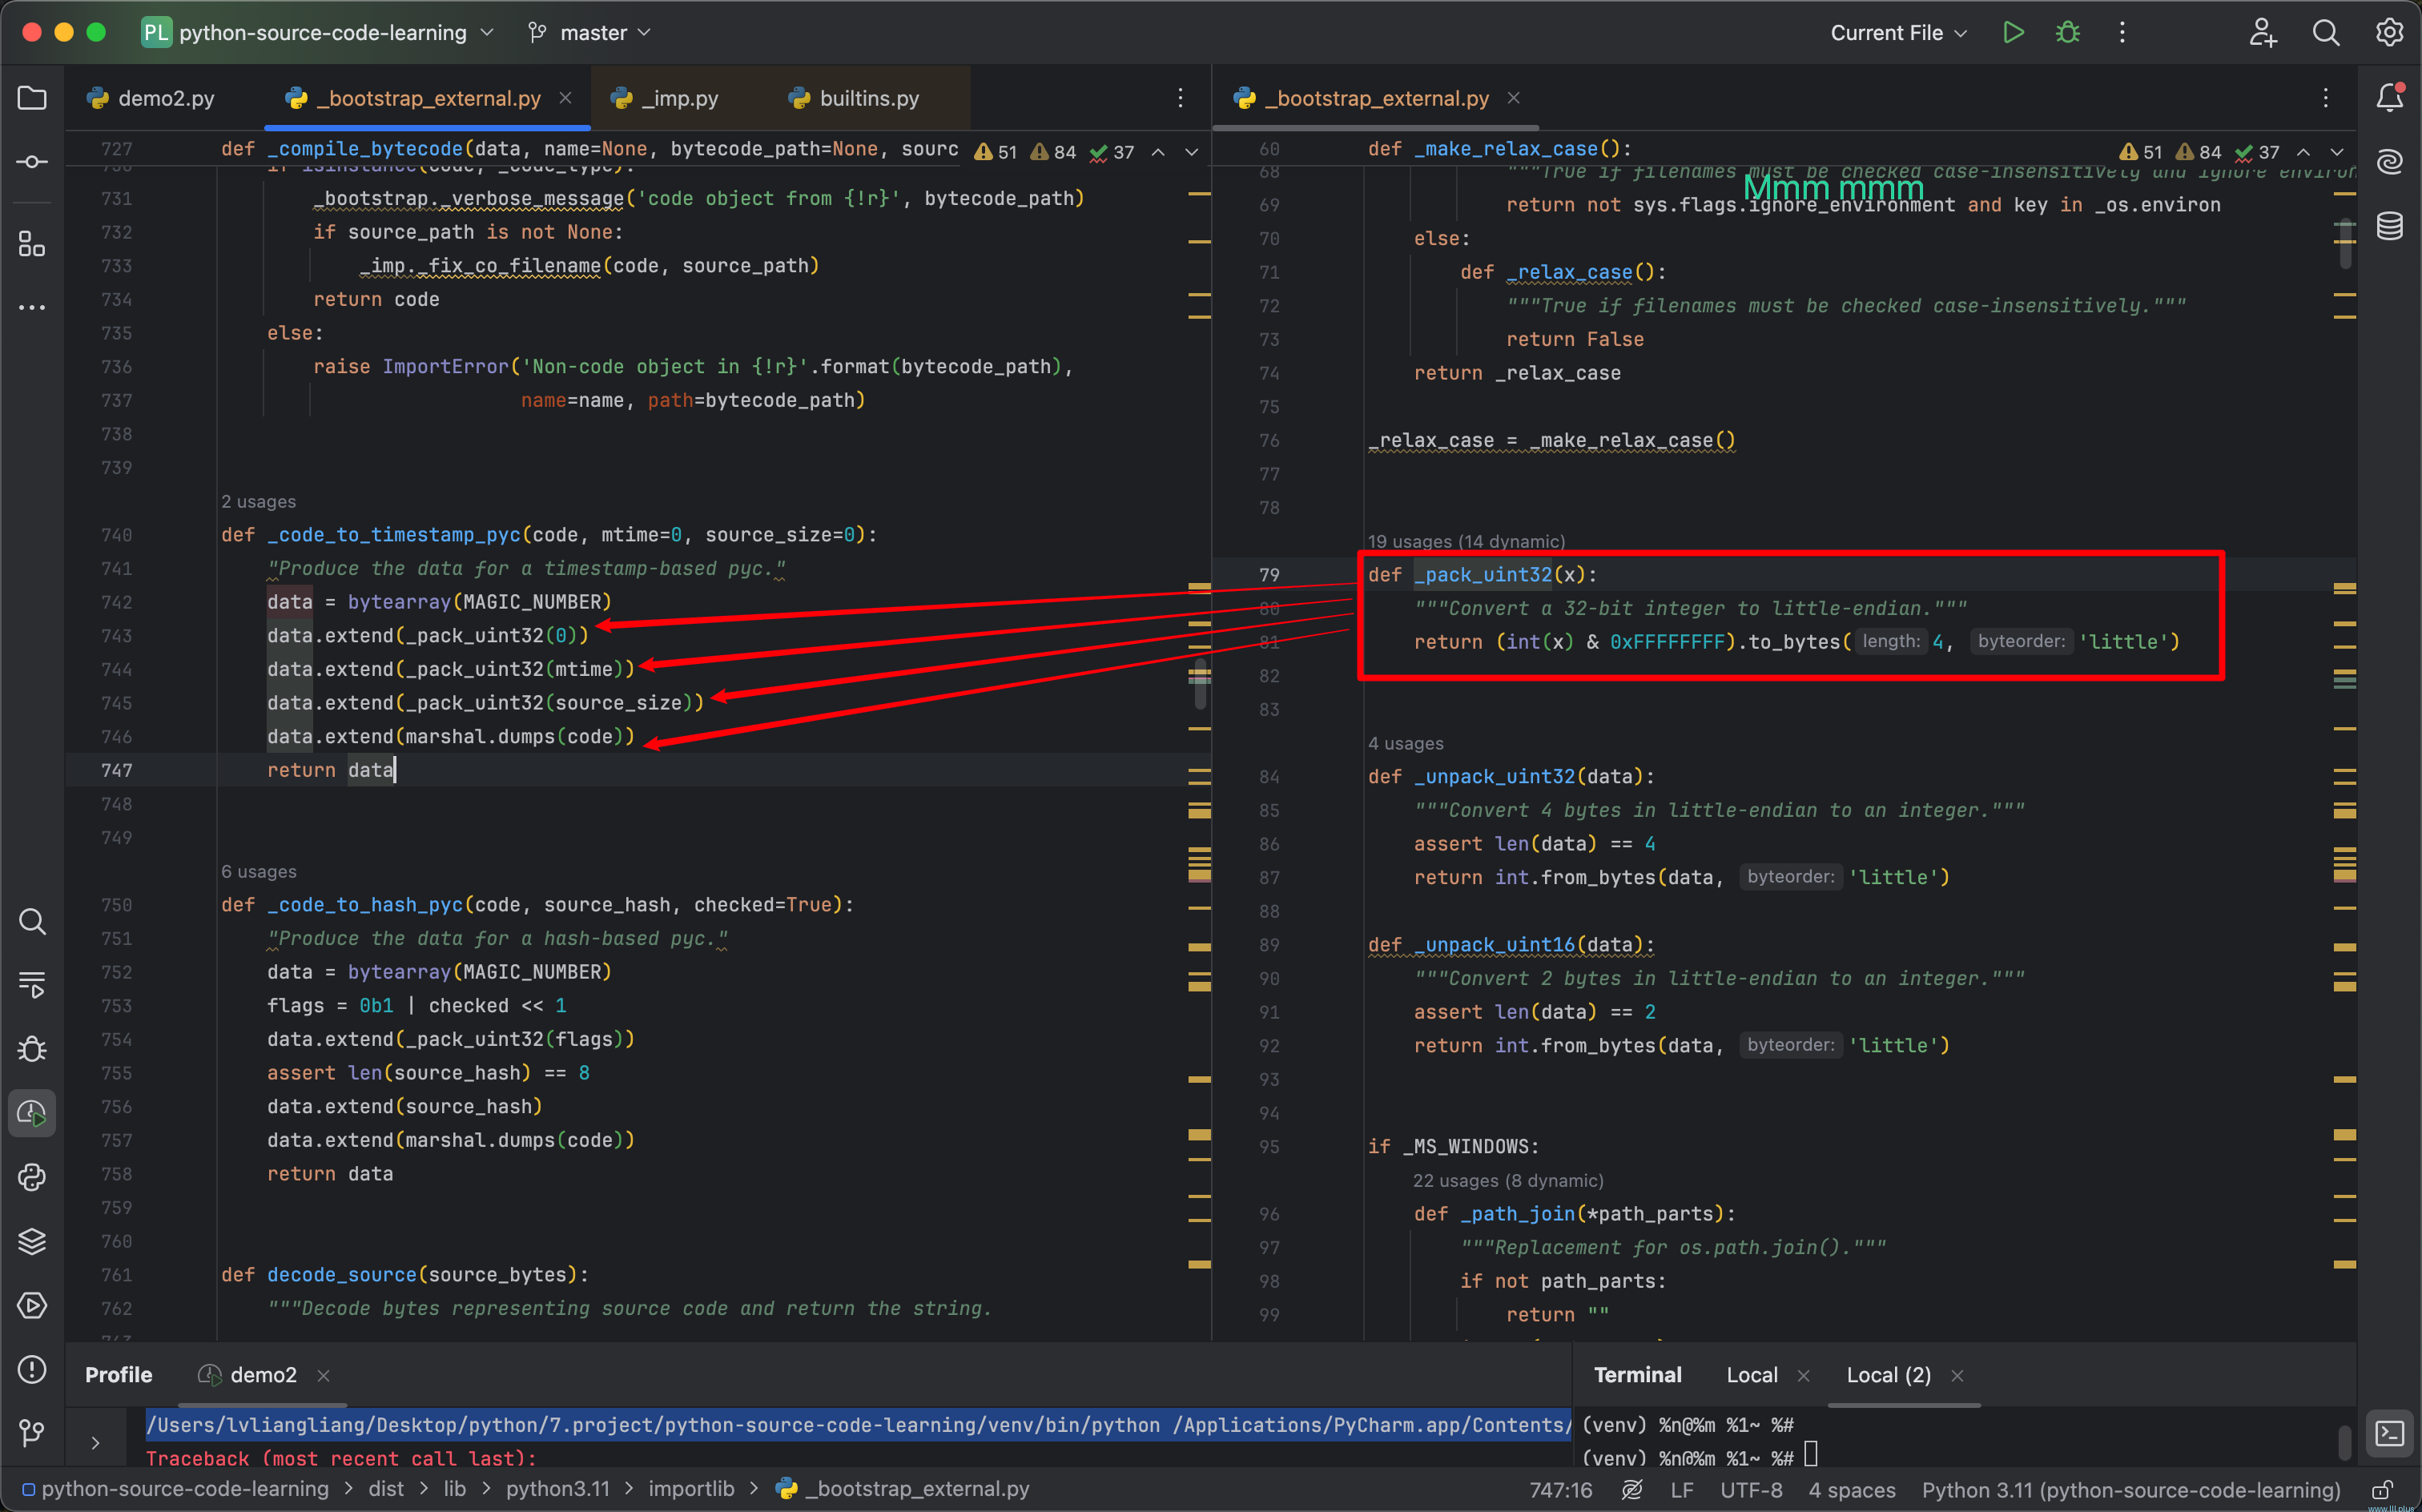Close the right pane _bootstrap_external.py tab
Screen dimensions: 2422x1512
pos(1513,98)
